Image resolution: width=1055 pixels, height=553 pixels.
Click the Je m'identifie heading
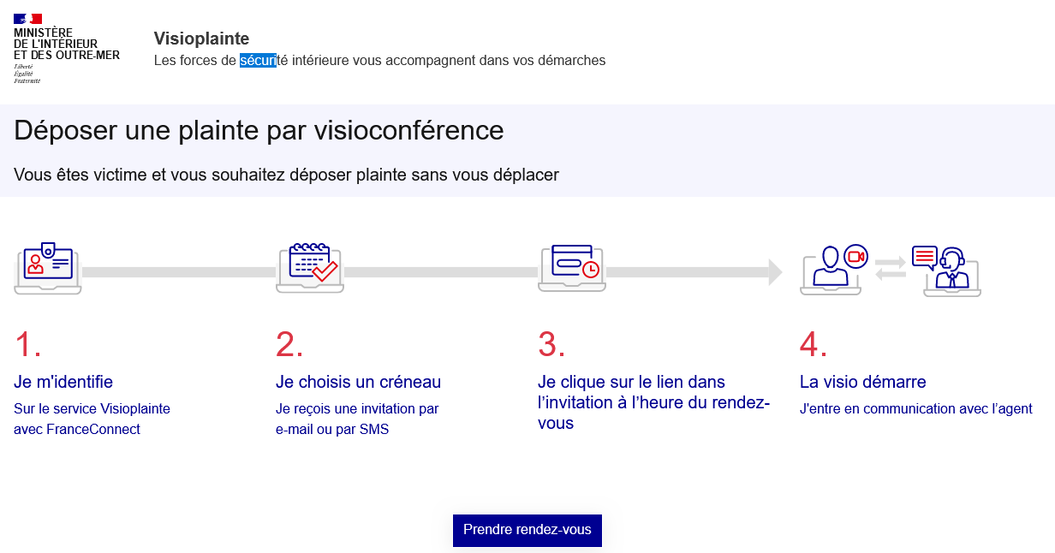[63, 382]
